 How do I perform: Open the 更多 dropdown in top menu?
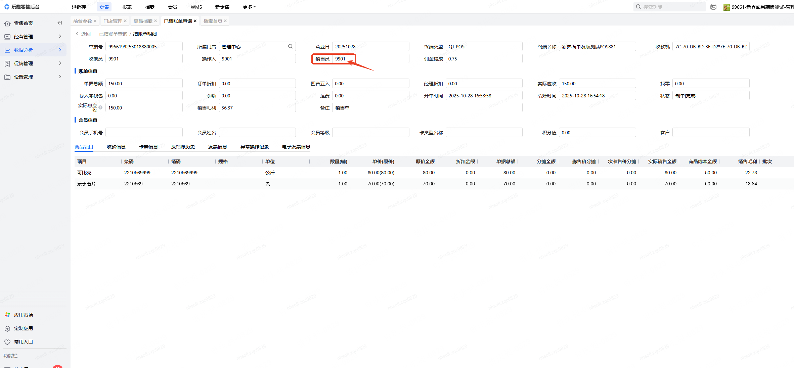click(x=249, y=7)
